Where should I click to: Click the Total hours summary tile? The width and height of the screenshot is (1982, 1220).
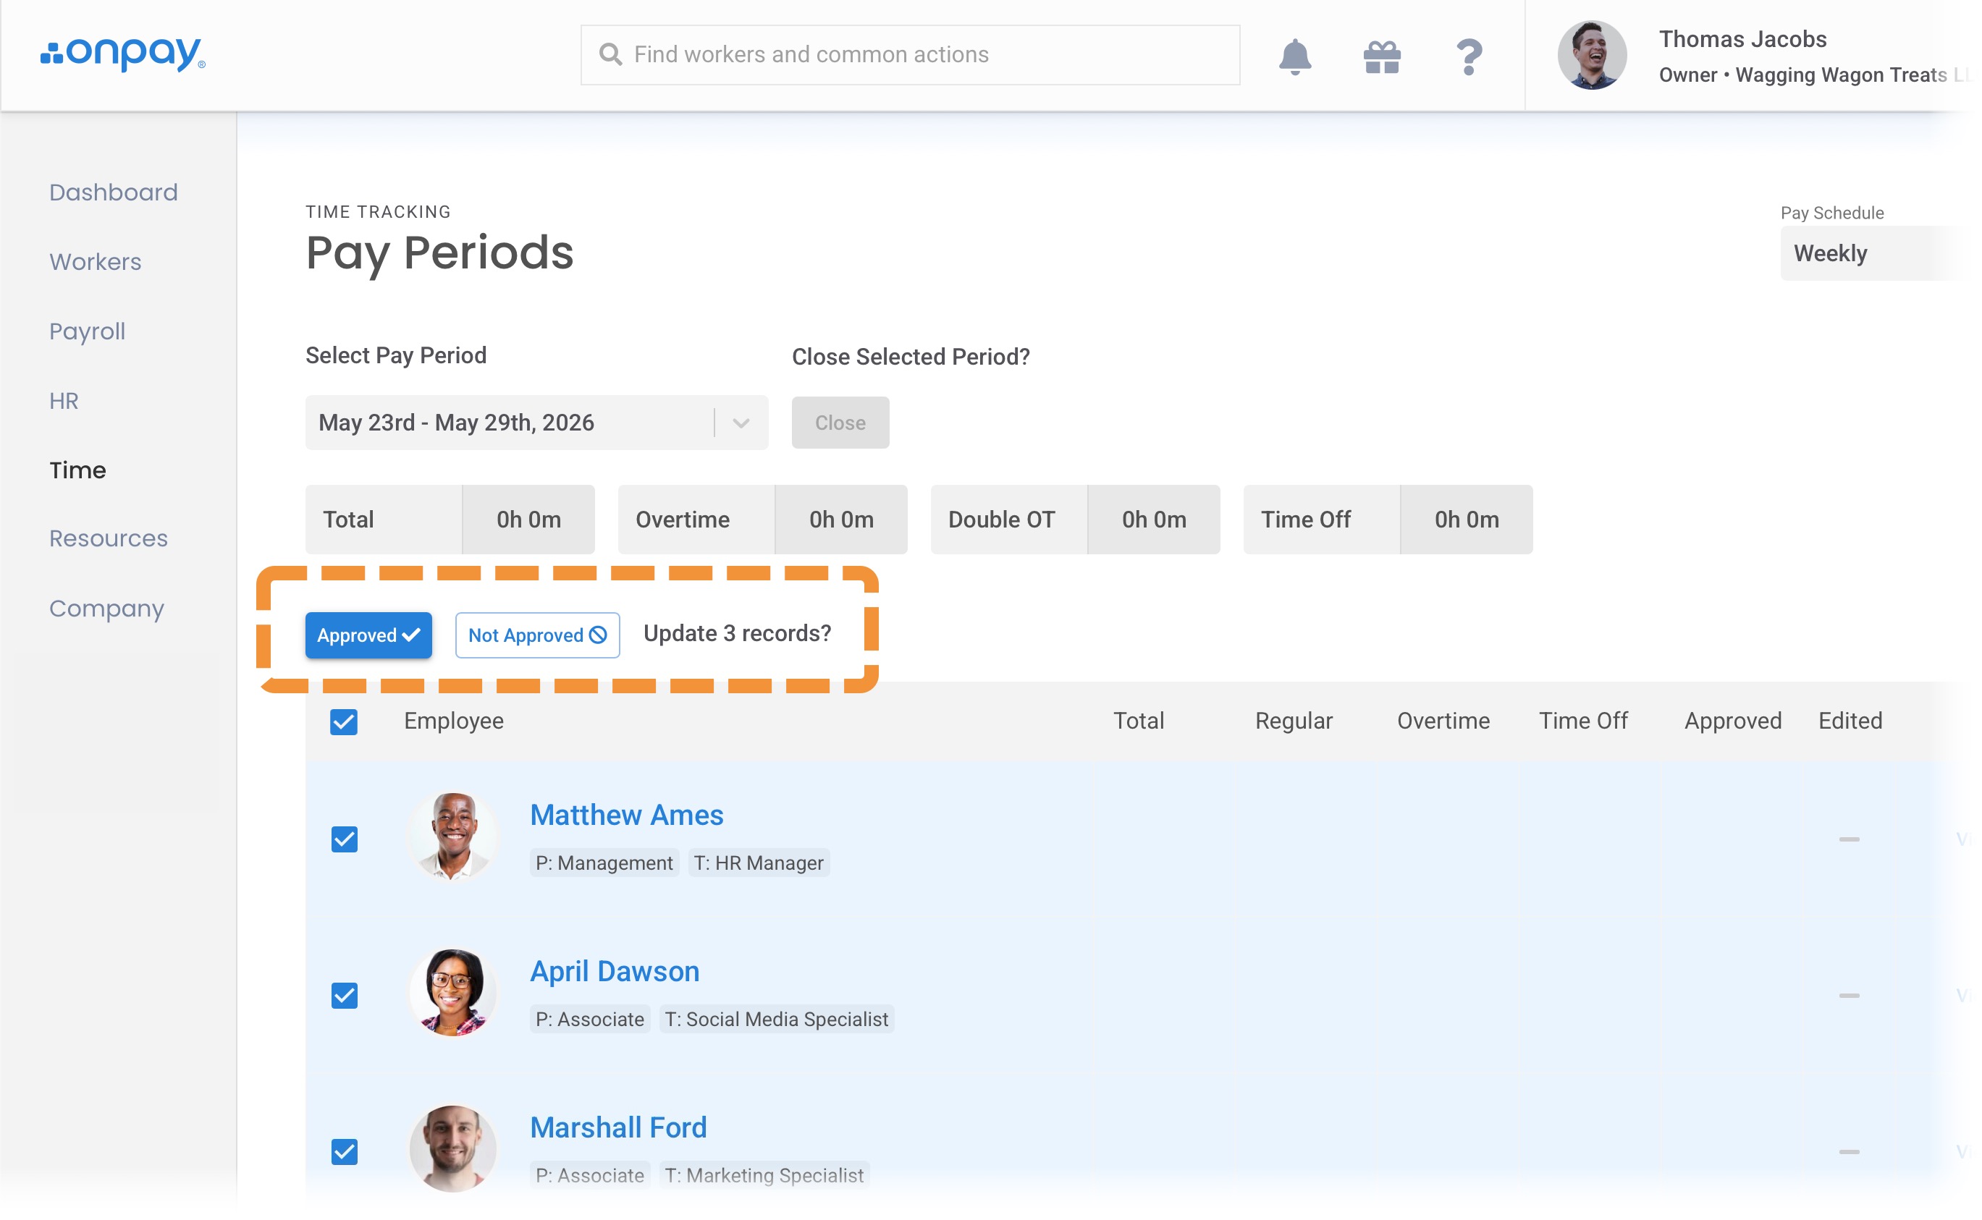450,519
